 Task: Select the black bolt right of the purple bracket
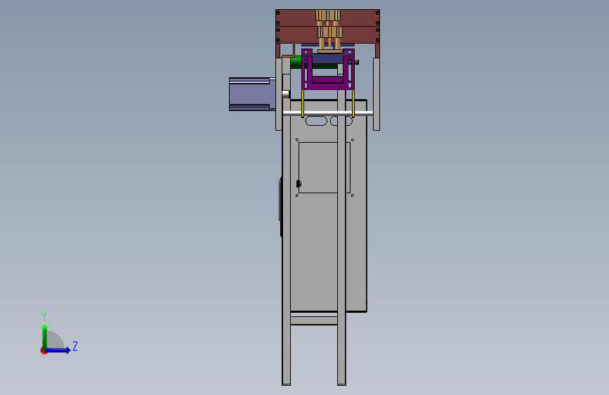click(357, 63)
